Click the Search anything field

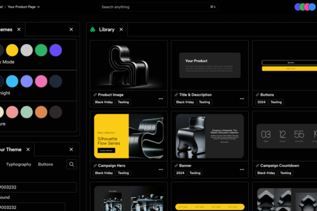(x=158, y=7)
